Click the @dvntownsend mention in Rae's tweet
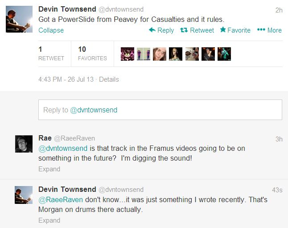The height and width of the screenshot is (228, 288). (x=63, y=149)
